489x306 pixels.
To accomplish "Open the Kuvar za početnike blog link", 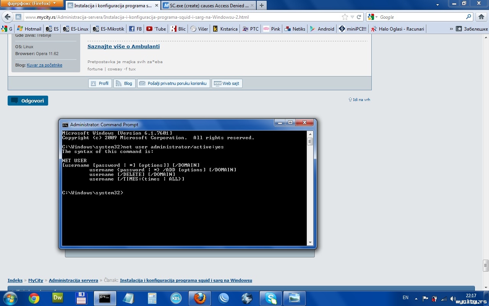I will pos(44,65).
